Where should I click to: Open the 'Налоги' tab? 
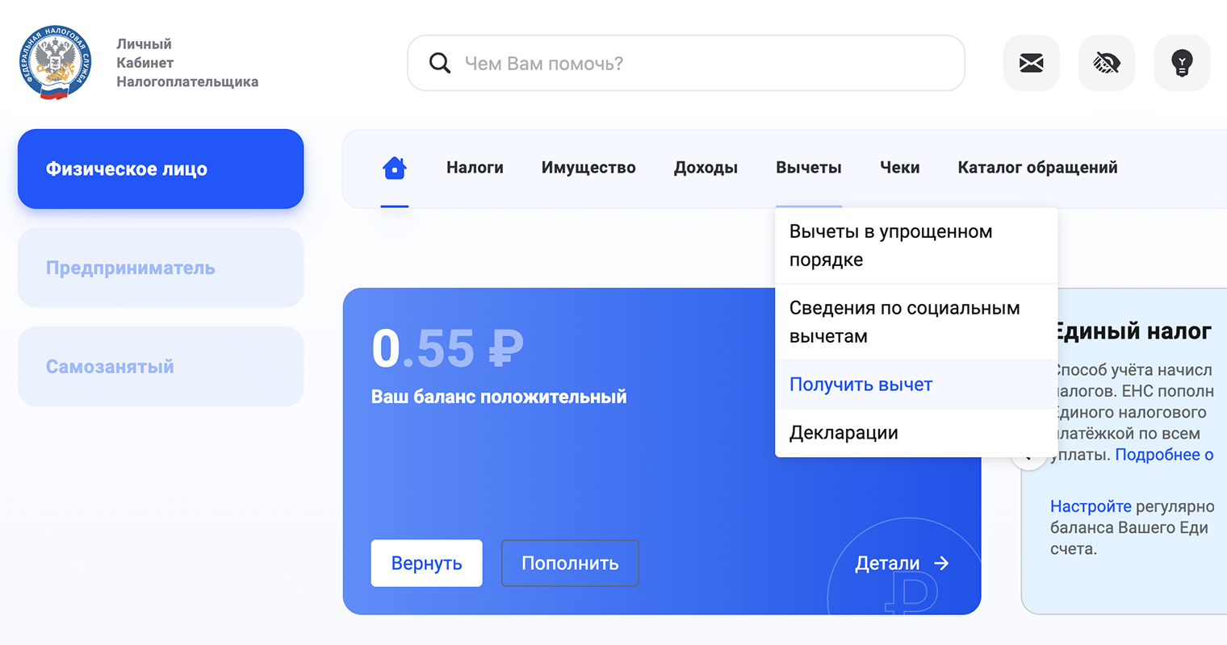coord(475,168)
